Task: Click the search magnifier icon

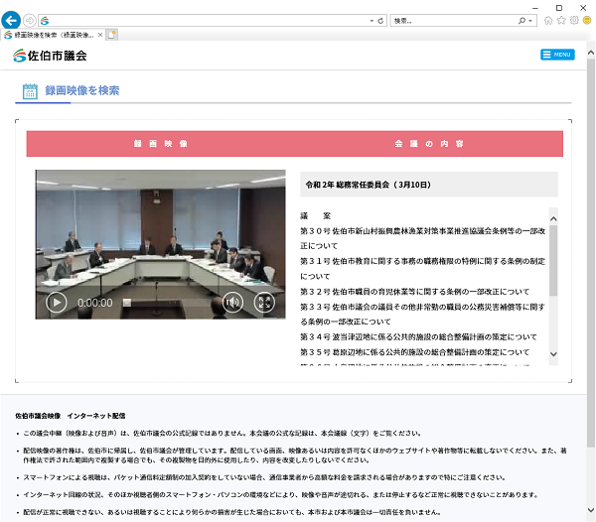Action: [521, 21]
